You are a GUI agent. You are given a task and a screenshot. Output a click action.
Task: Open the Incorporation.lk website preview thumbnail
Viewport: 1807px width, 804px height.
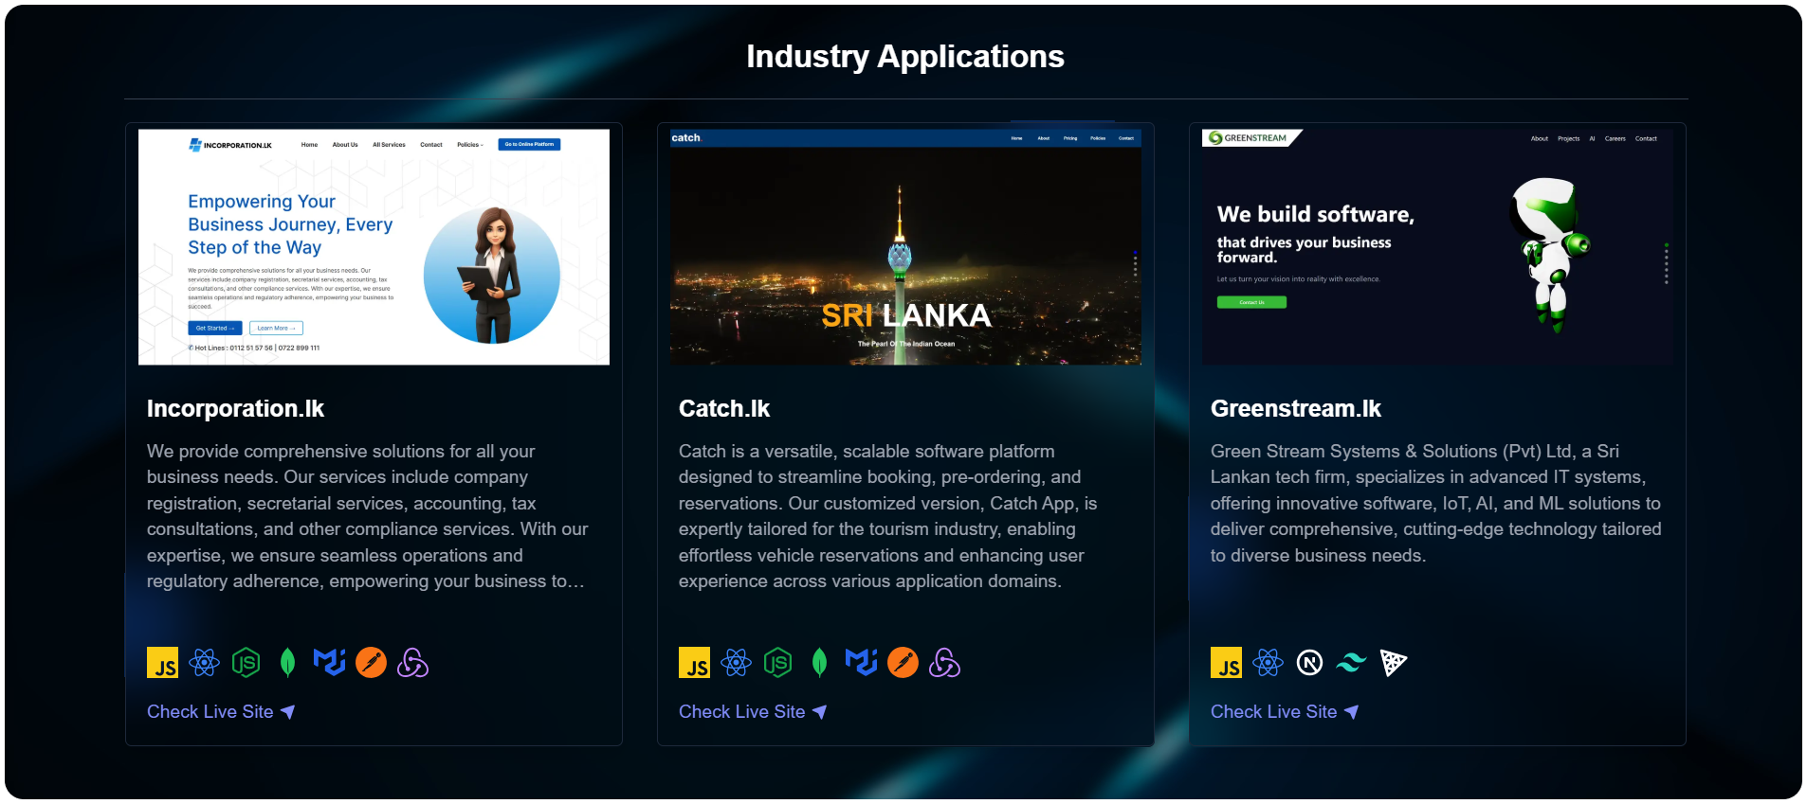374,246
